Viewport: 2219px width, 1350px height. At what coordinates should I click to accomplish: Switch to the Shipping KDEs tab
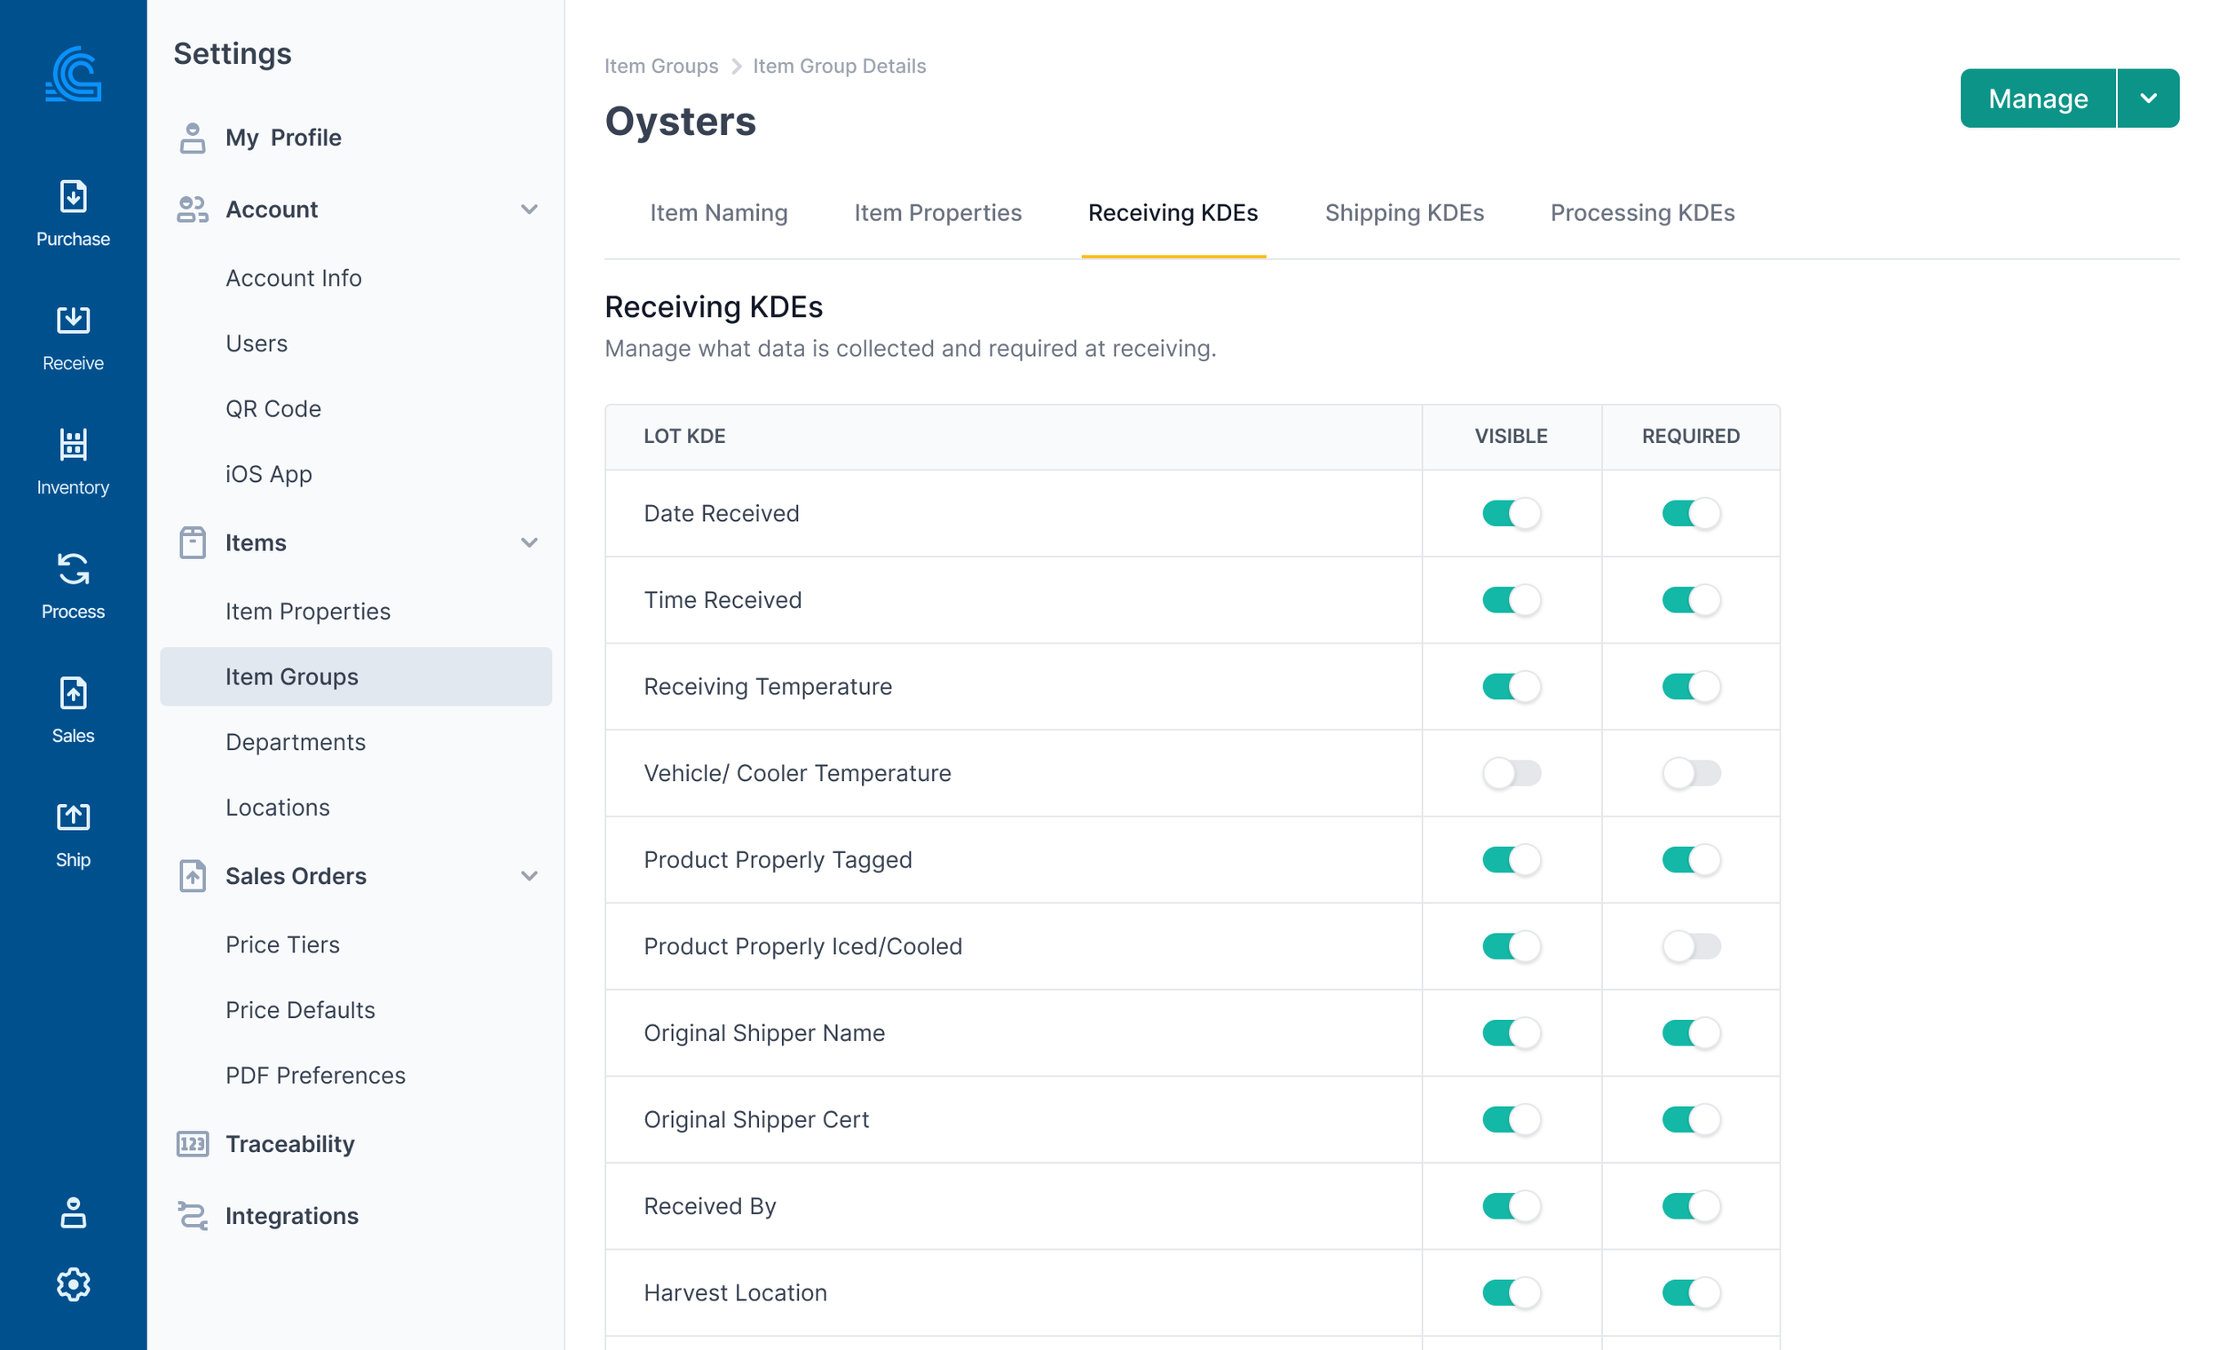(1403, 212)
